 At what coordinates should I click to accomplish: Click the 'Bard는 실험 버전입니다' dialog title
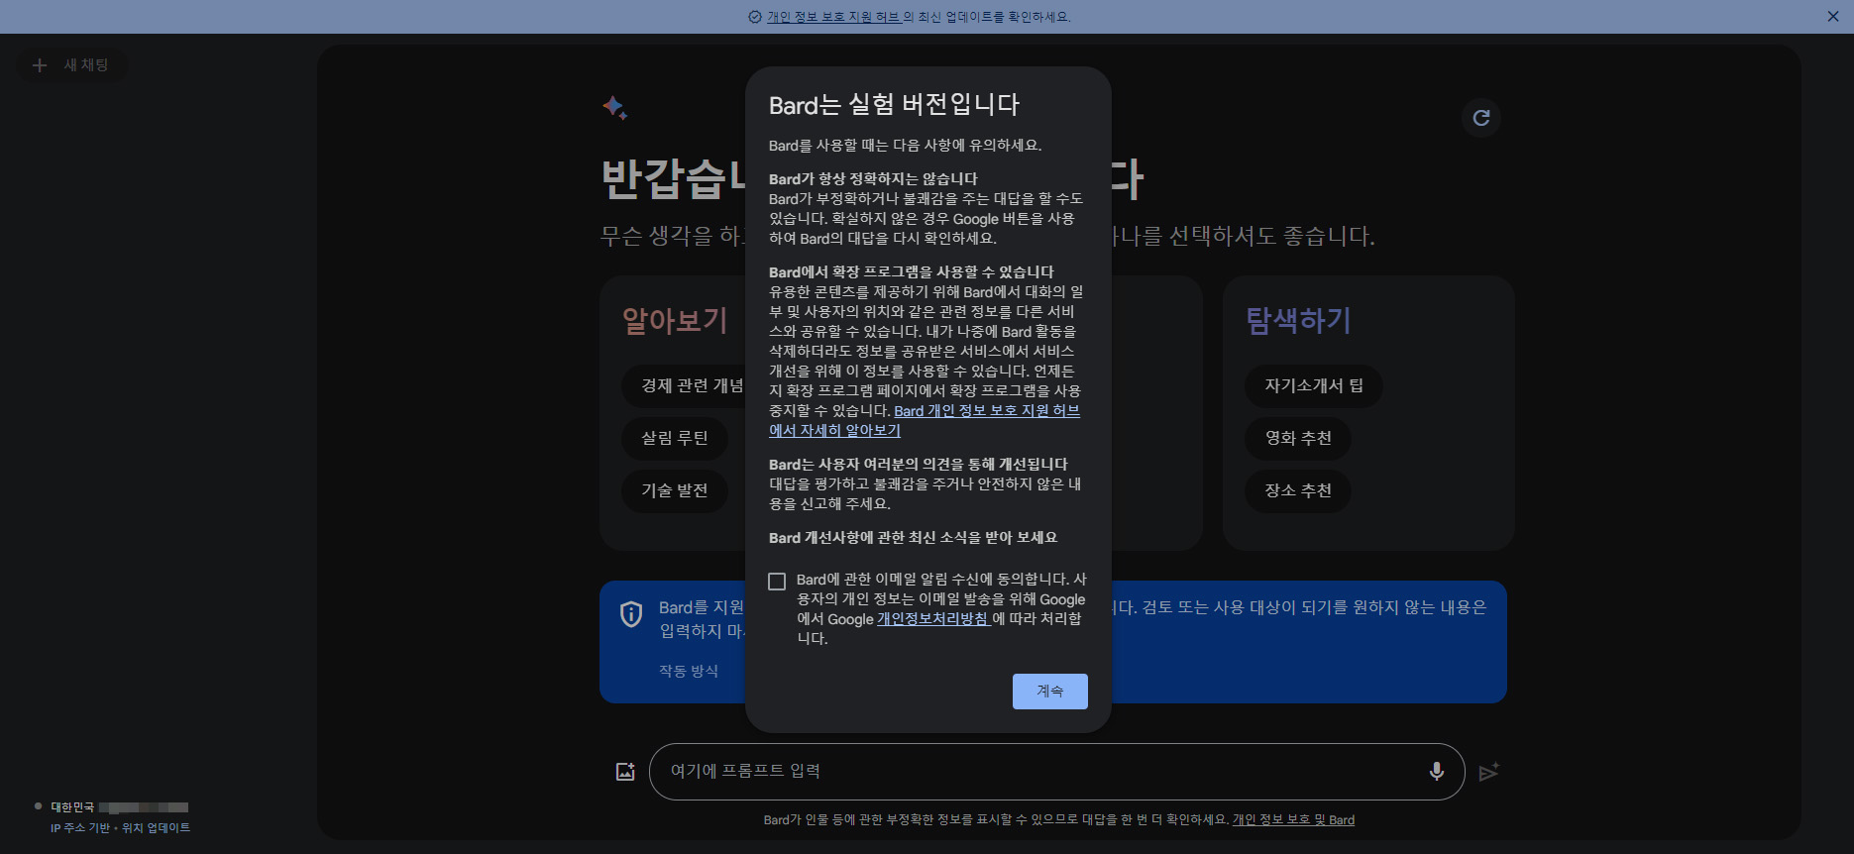point(894,105)
